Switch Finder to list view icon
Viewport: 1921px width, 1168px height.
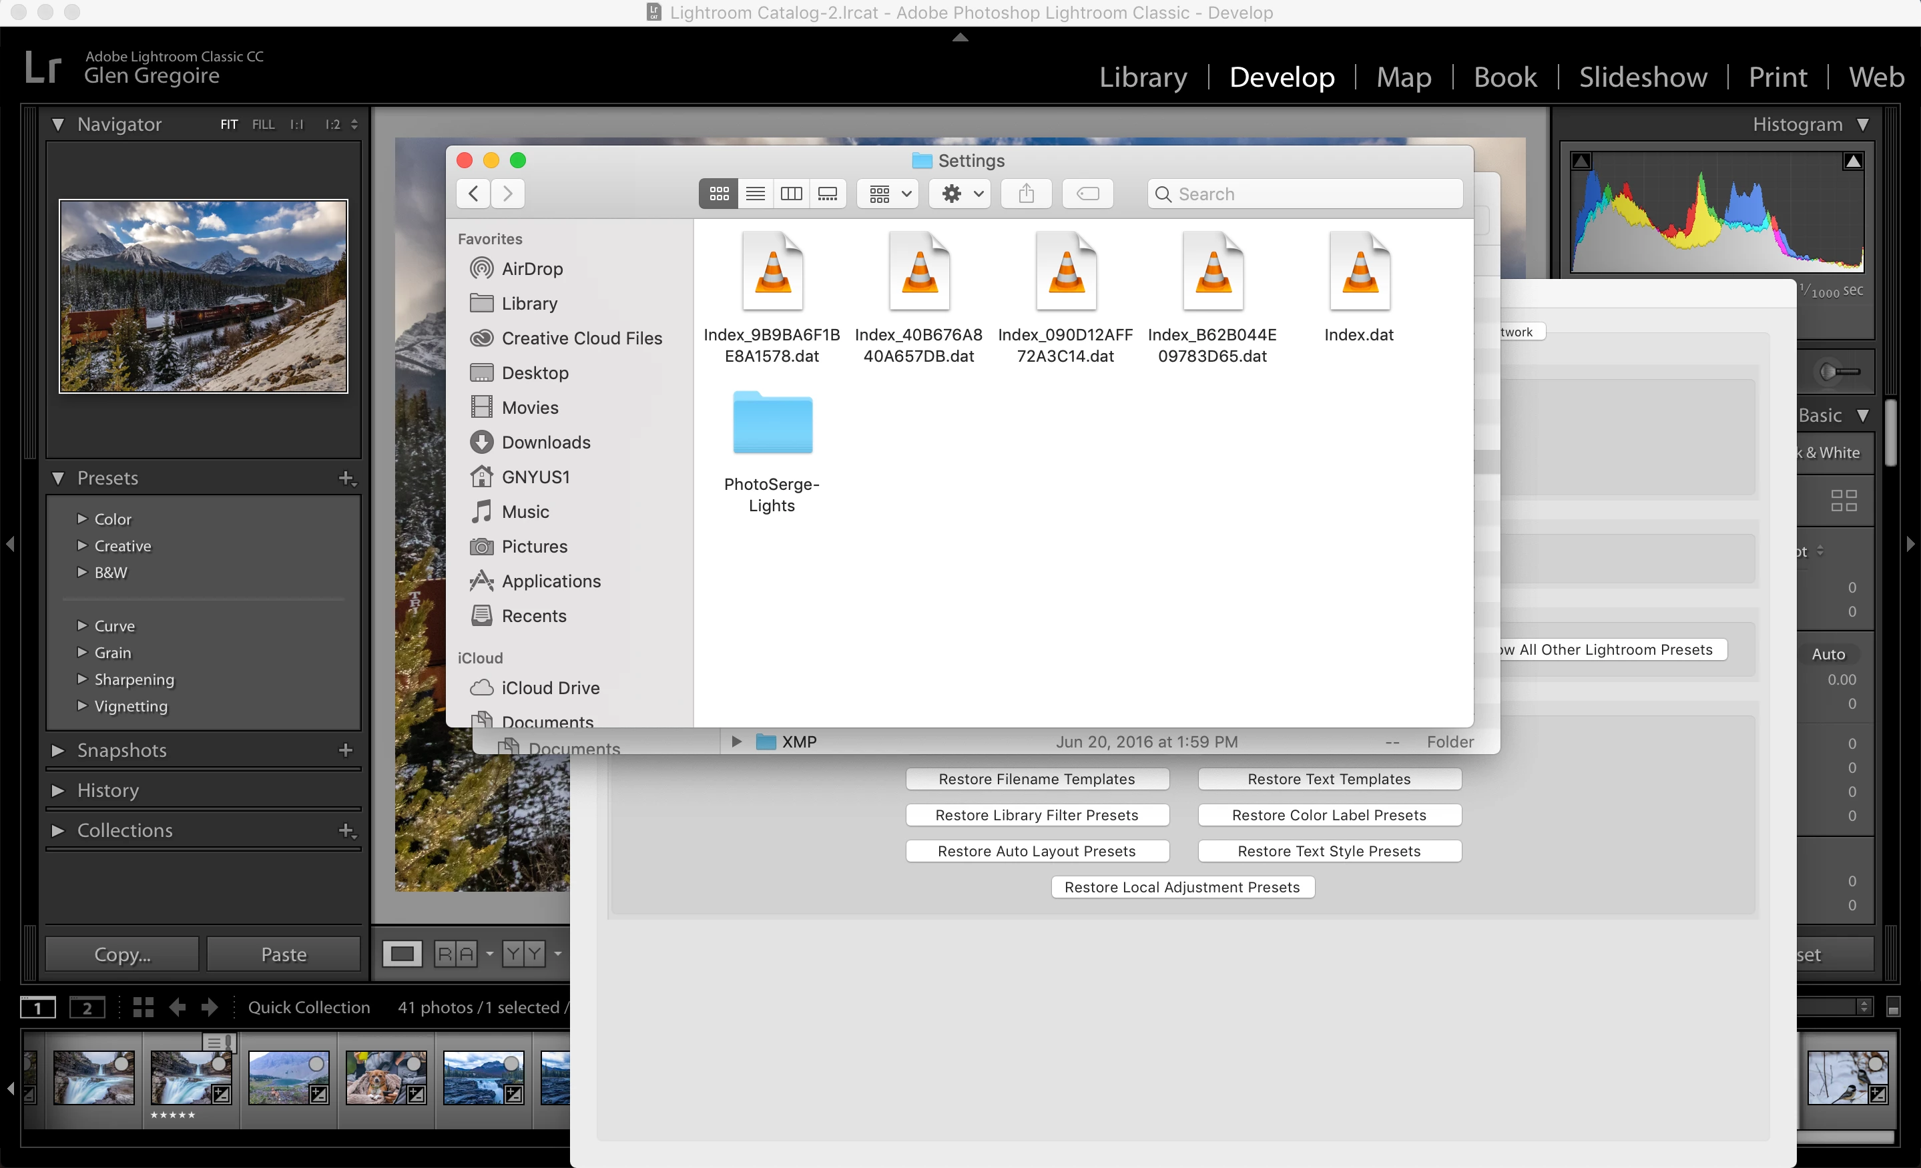755,194
